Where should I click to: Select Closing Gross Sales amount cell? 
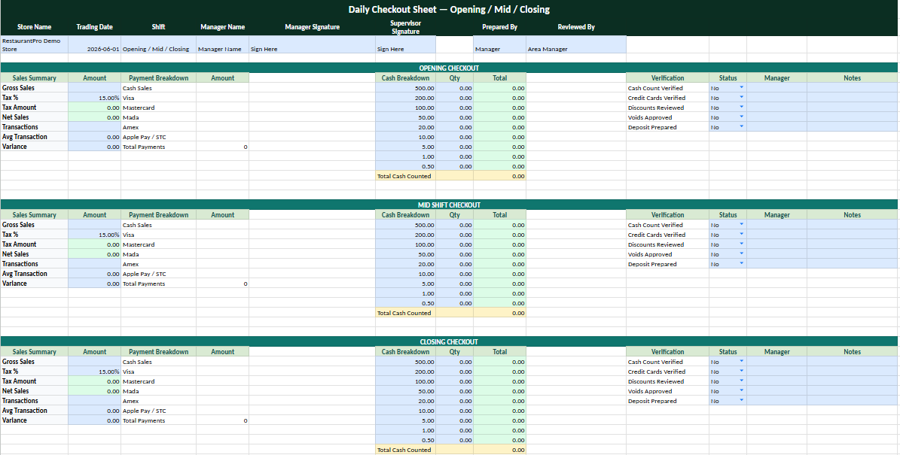coord(95,362)
